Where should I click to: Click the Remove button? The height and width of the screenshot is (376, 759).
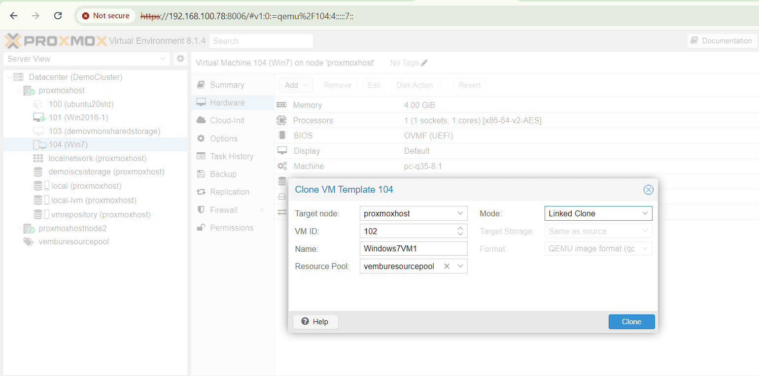(338, 85)
